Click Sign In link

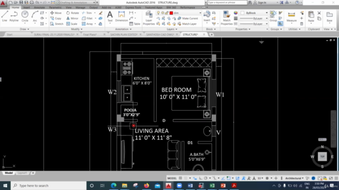pyautogui.click(x=262, y=3)
